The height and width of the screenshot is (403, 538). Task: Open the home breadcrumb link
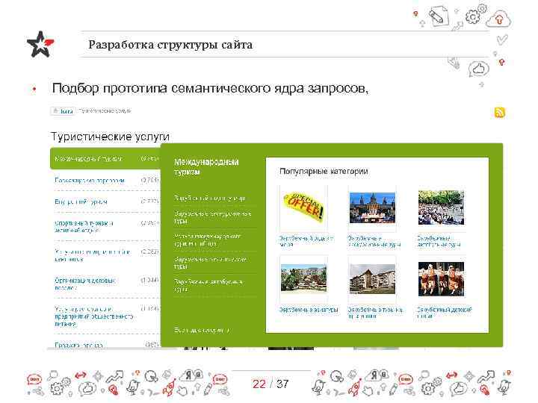click(x=63, y=111)
